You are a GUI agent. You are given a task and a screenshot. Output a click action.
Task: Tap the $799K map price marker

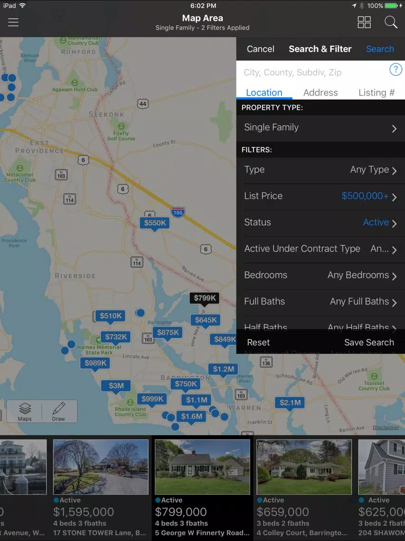(204, 299)
